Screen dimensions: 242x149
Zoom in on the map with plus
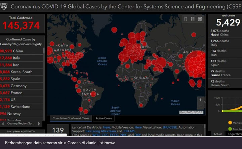coord(200,100)
